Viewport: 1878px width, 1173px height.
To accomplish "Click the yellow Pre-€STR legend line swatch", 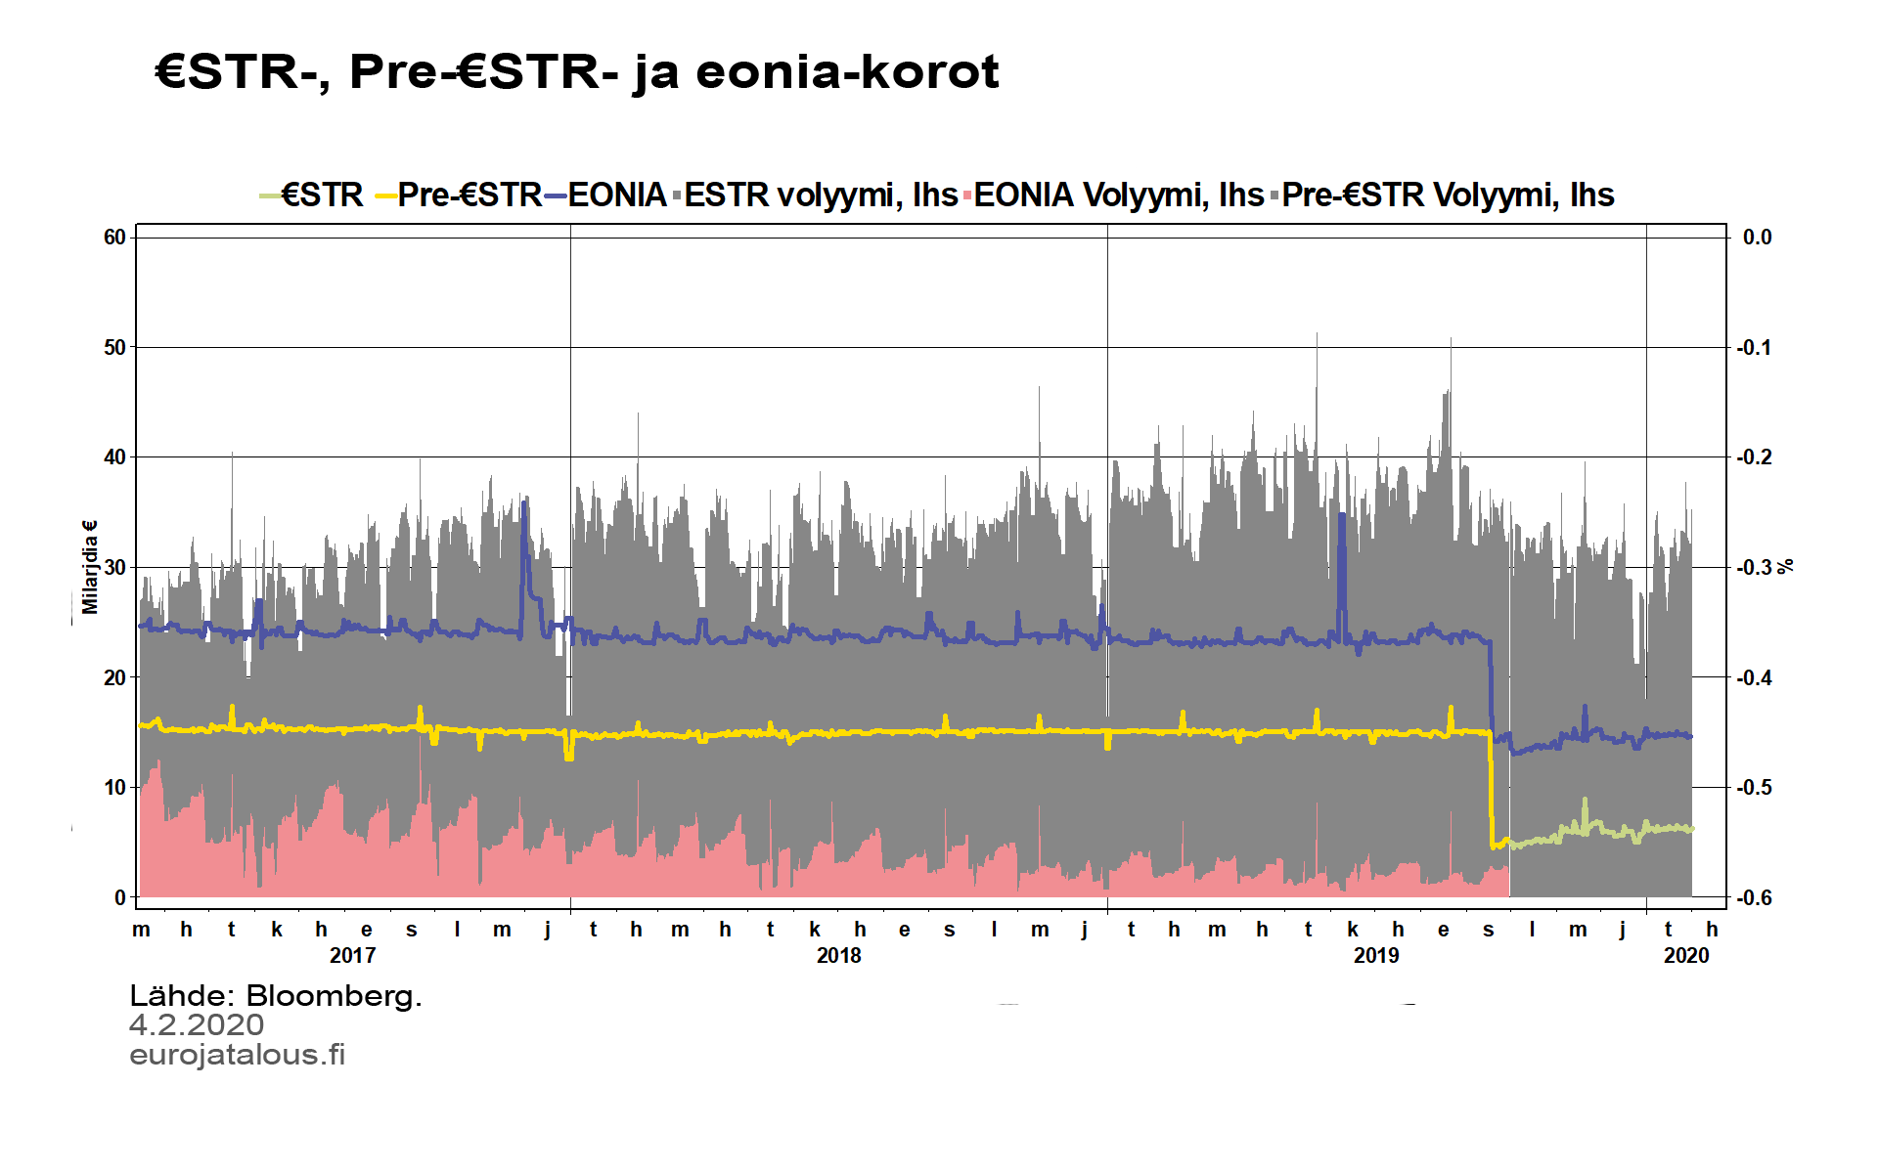I will point(386,196).
